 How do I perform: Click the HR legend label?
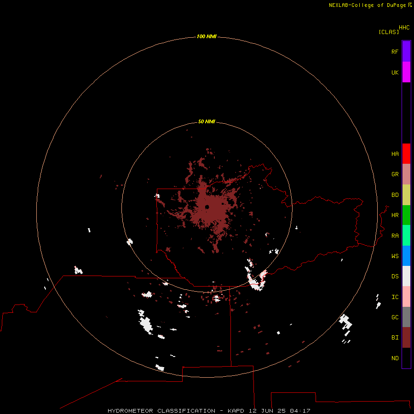pos(395,215)
